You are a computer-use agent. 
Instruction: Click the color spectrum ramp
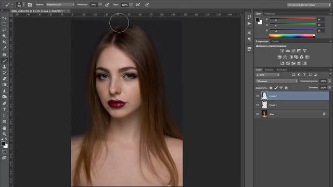(x=292, y=36)
